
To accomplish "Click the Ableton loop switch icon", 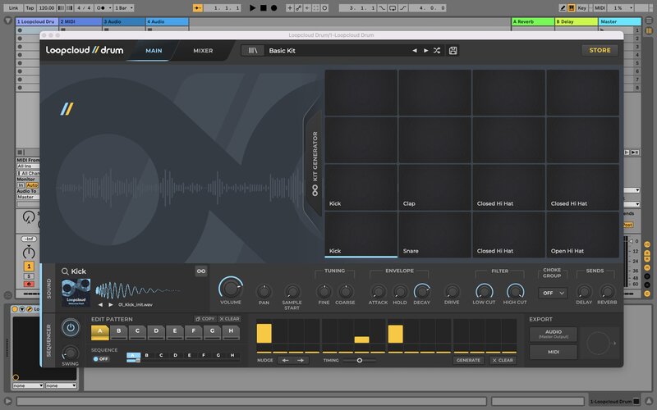I will tap(393, 7).
